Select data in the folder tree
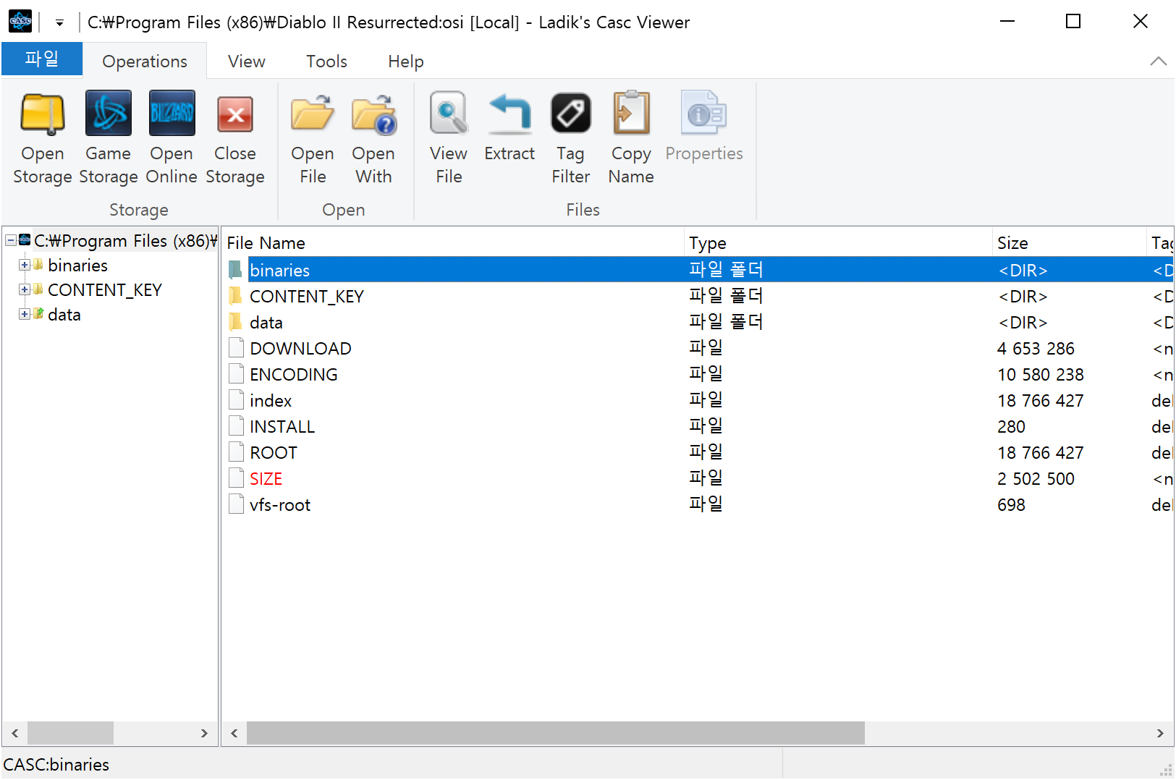 point(64,315)
